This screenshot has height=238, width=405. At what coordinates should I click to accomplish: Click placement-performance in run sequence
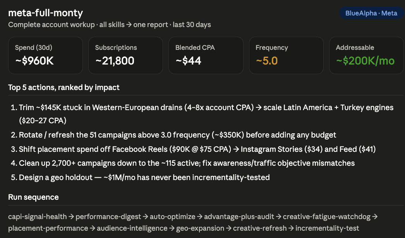[48, 228]
